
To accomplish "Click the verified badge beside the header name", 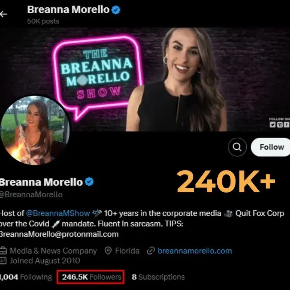I will click(x=116, y=10).
